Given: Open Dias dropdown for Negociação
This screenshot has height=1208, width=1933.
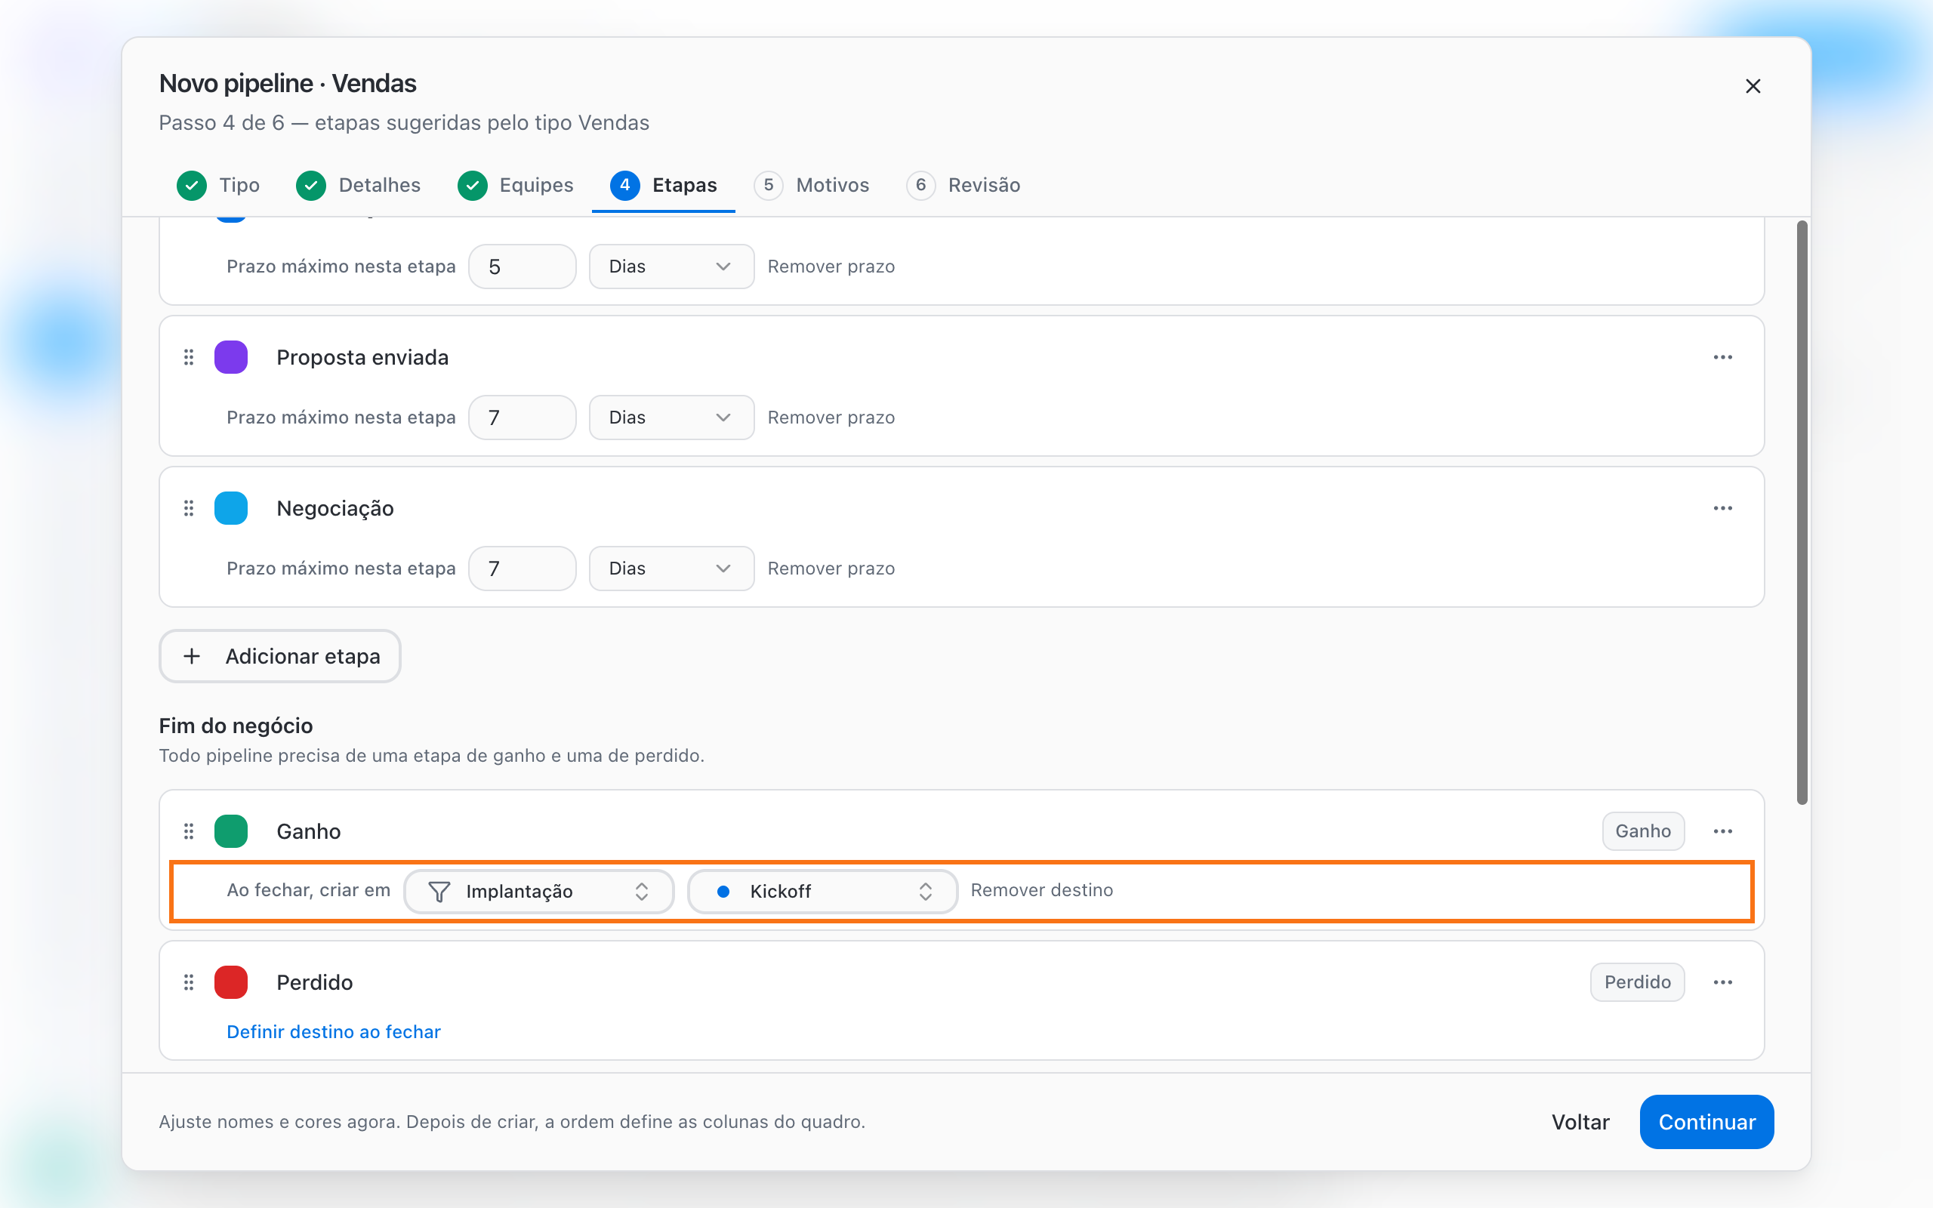Looking at the screenshot, I should tap(671, 568).
